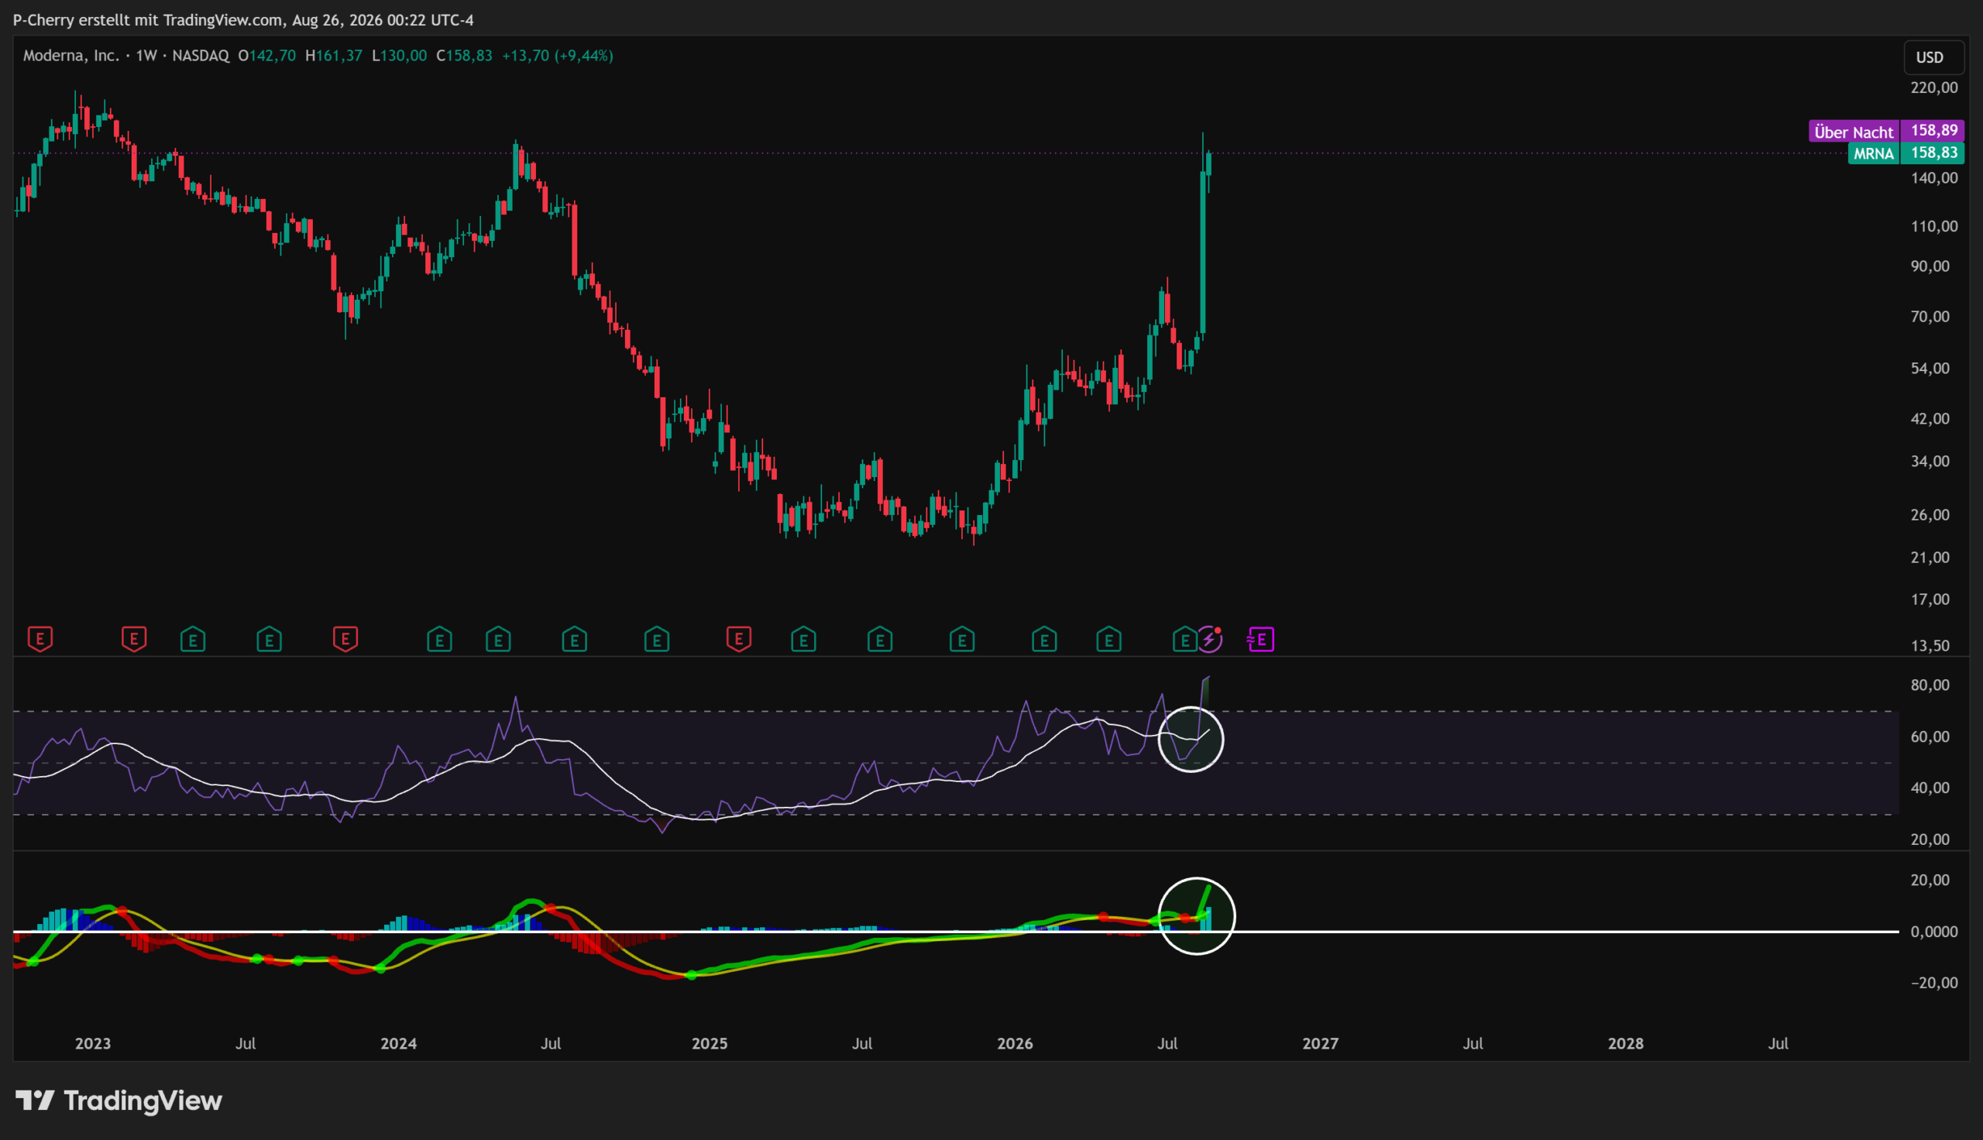View the February 2024 green earnings marker
The image size is (1983, 1140).
coord(439,640)
